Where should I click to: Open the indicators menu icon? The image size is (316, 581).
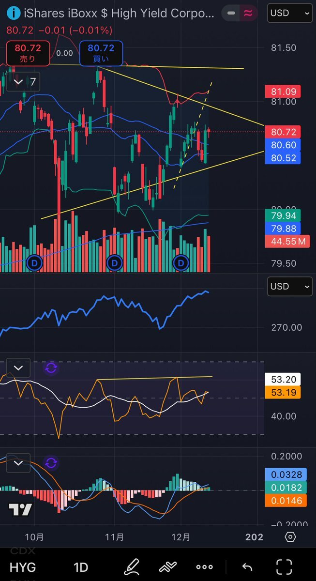[x=167, y=566]
